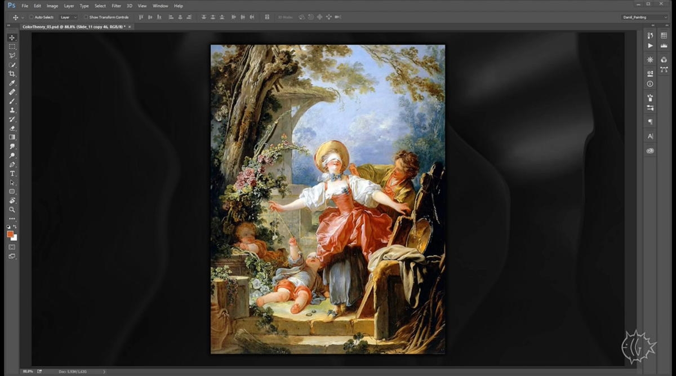This screenshot has width=676, height=376.
Task: Open the Image menu
Action: (x=52, y=6)
